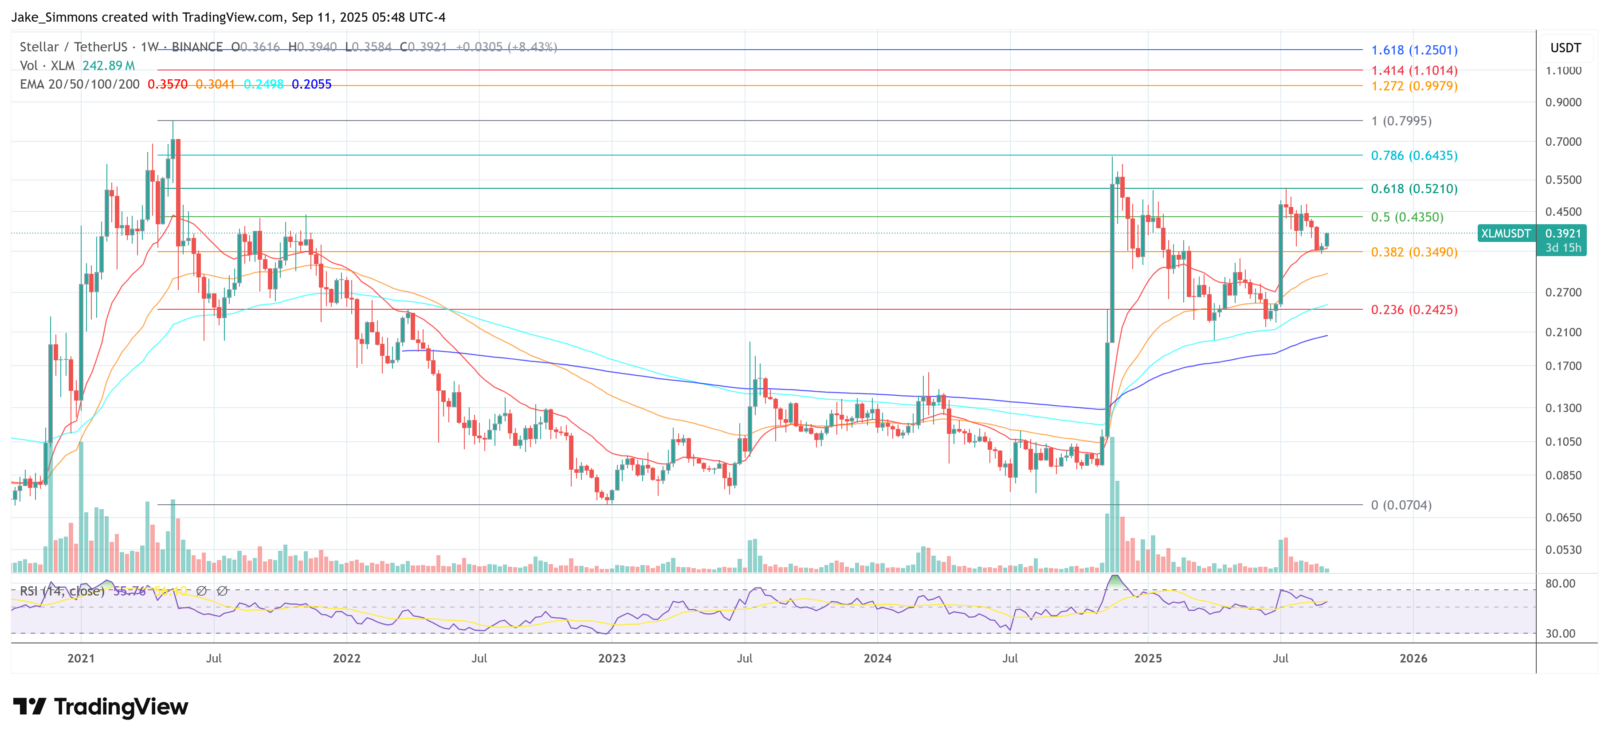
Task: Select the 2025 label on the time axis
Action: [1148, 658]
